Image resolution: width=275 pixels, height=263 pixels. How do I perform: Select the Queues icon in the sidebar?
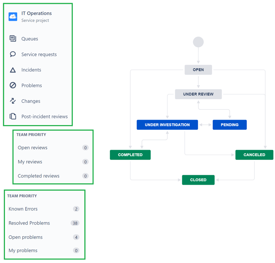12,39
